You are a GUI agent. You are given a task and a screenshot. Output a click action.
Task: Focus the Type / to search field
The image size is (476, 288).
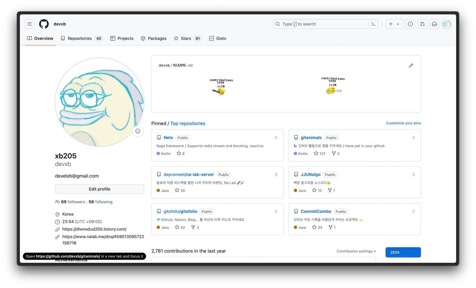[x=325, y=24]
